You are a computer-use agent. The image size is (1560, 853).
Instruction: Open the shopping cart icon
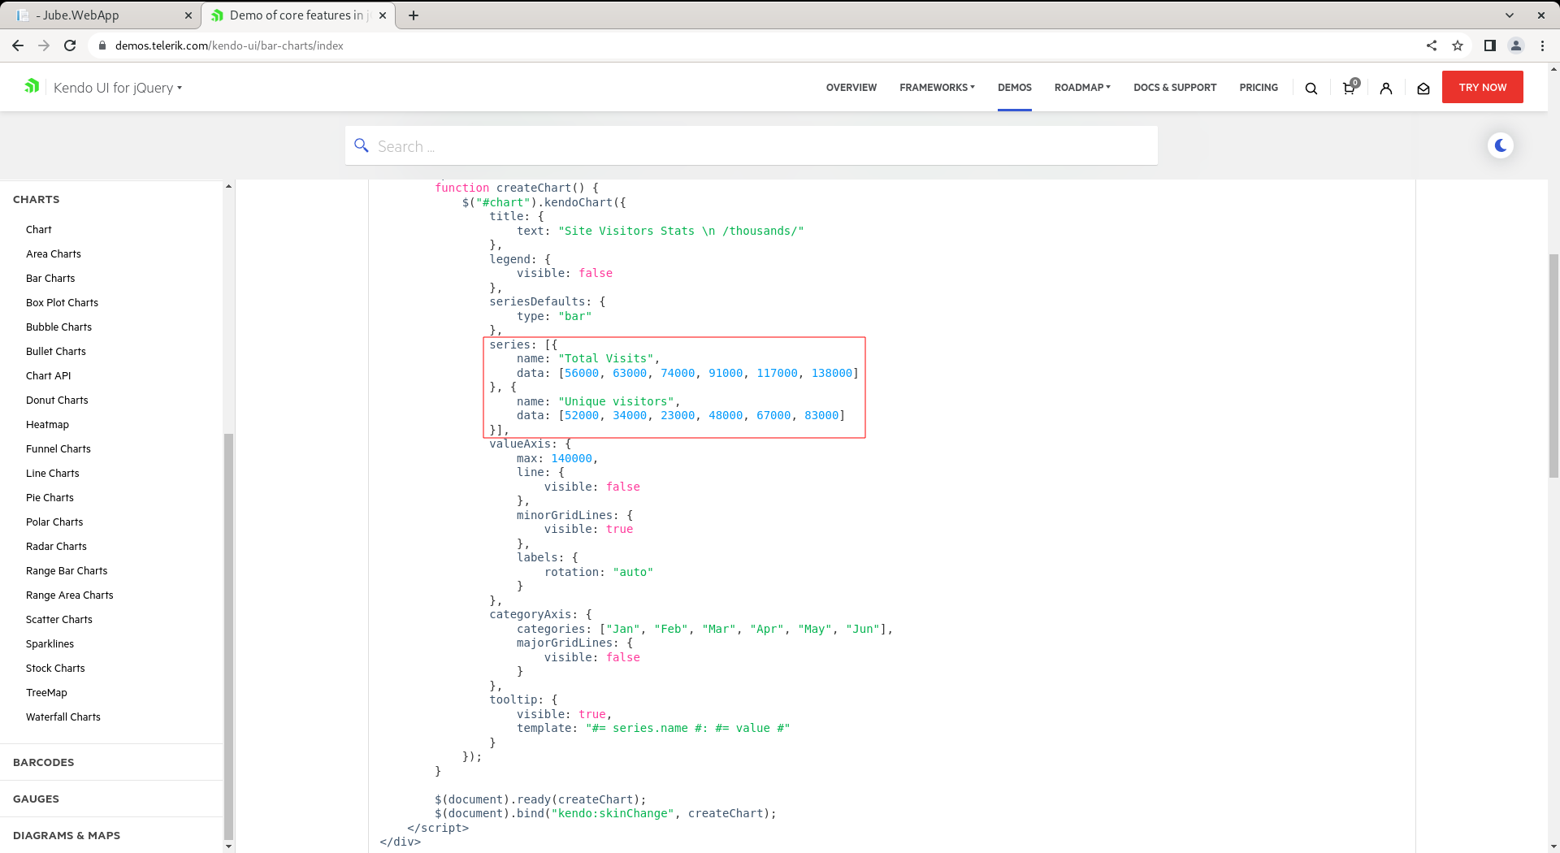pyautogui.click(x=1350, y=87)
